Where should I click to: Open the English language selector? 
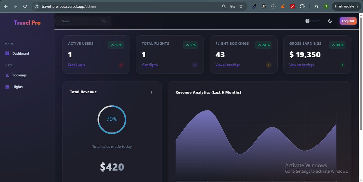(313, 21)
